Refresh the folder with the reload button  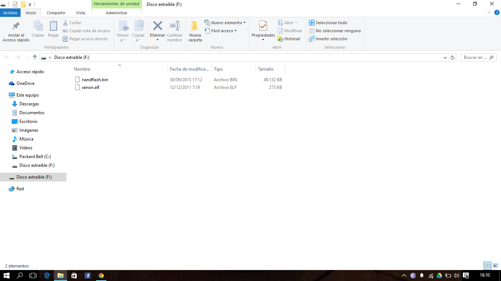(x=453, y=57)
